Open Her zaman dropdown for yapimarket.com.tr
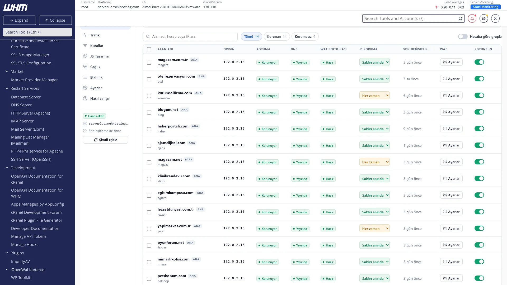Viewport: 507px width, 285px height. coord(374,229)
